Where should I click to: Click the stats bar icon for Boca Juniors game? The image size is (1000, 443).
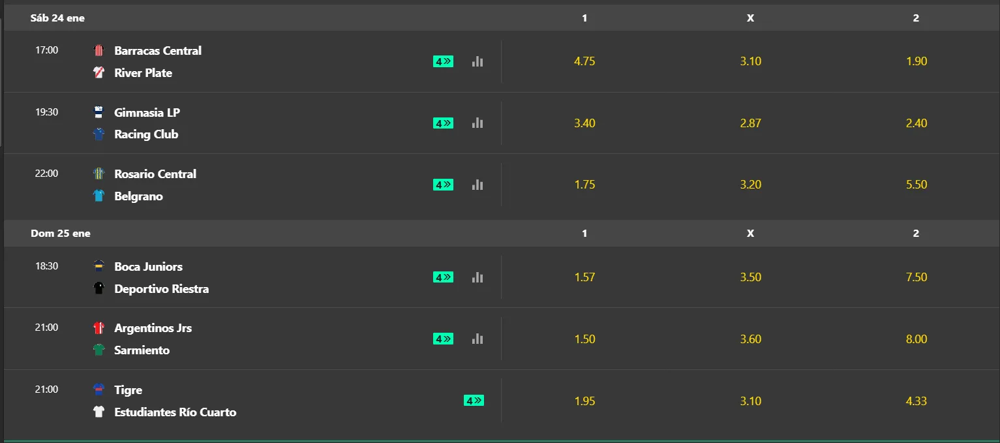coord(477,277)
